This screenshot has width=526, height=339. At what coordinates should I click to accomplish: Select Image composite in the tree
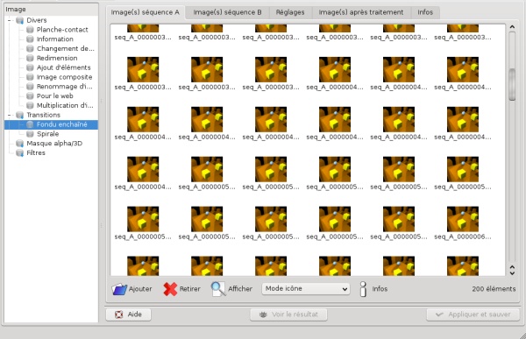pos(64,77)
